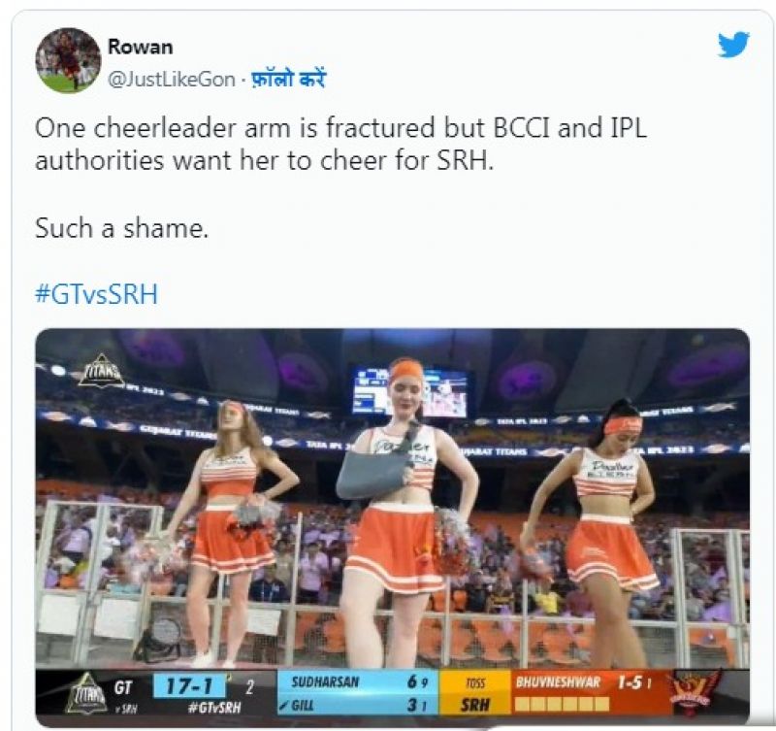Click the "Such a shame." line
The width and height of the screenshot is (776, 731).
point(122,228)
